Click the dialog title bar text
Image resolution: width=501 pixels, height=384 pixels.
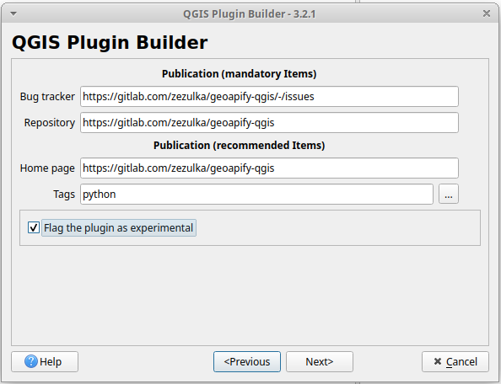(x=249, y=13)
